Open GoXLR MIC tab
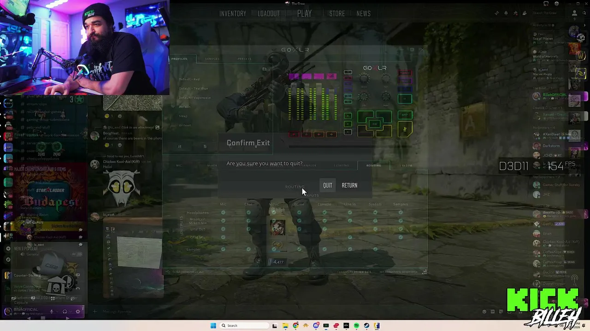Screen dimensions: 590x331 [179, 165]
